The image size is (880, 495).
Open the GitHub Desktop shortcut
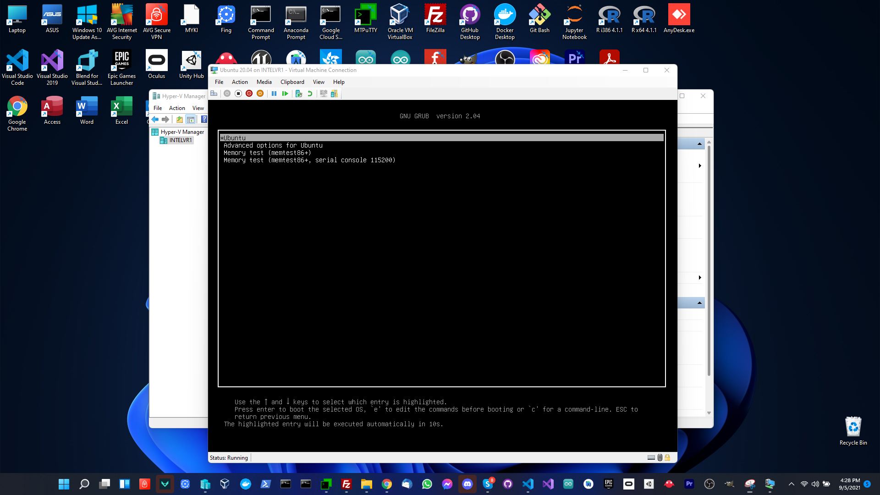[x=470, y=22]
